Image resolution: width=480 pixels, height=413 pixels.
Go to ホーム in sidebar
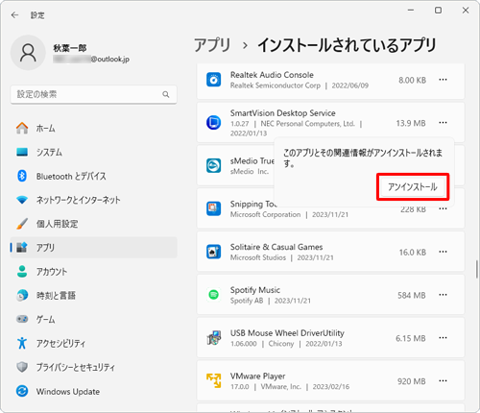94,128
